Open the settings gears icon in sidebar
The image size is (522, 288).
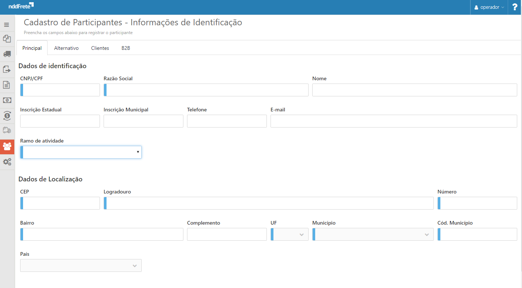(7, 162)
